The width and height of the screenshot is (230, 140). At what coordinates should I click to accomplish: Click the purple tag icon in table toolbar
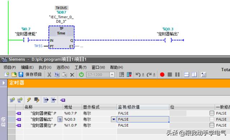[63, 100]
